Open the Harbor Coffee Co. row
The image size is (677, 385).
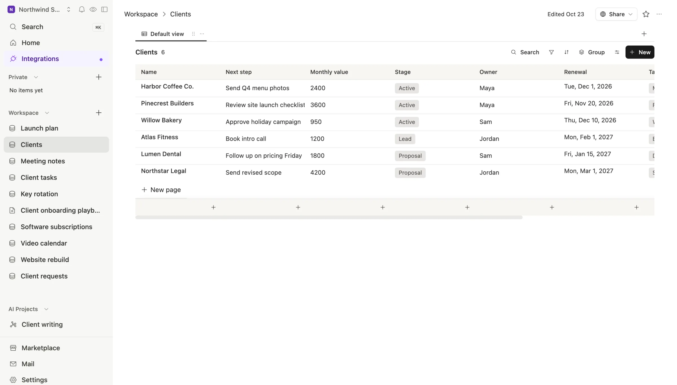pyautogui.click(x=167, y=86)
